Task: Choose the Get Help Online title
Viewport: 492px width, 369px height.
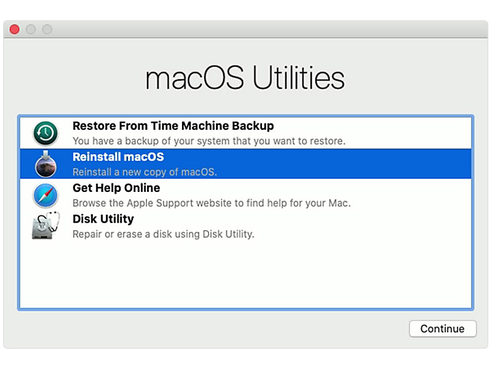Action: pyautogui.click(x=116, y=188)
